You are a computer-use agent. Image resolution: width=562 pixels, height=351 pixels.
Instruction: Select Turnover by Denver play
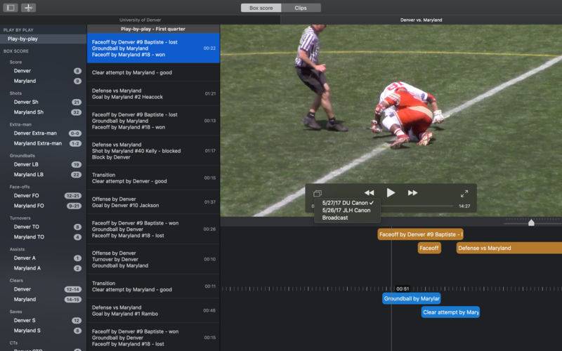pos(153,259)
